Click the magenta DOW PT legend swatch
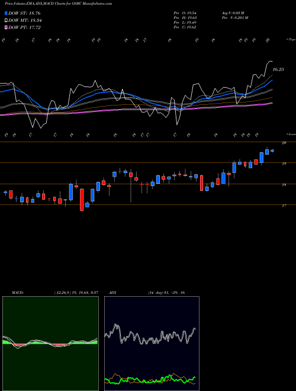This screenshot has width=296, height=391. (x=7, y=27)
